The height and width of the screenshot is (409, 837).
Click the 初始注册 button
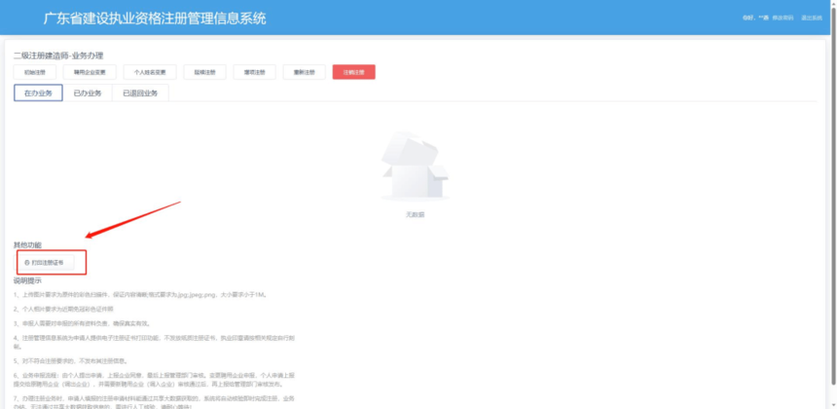[x=35, y=72]
